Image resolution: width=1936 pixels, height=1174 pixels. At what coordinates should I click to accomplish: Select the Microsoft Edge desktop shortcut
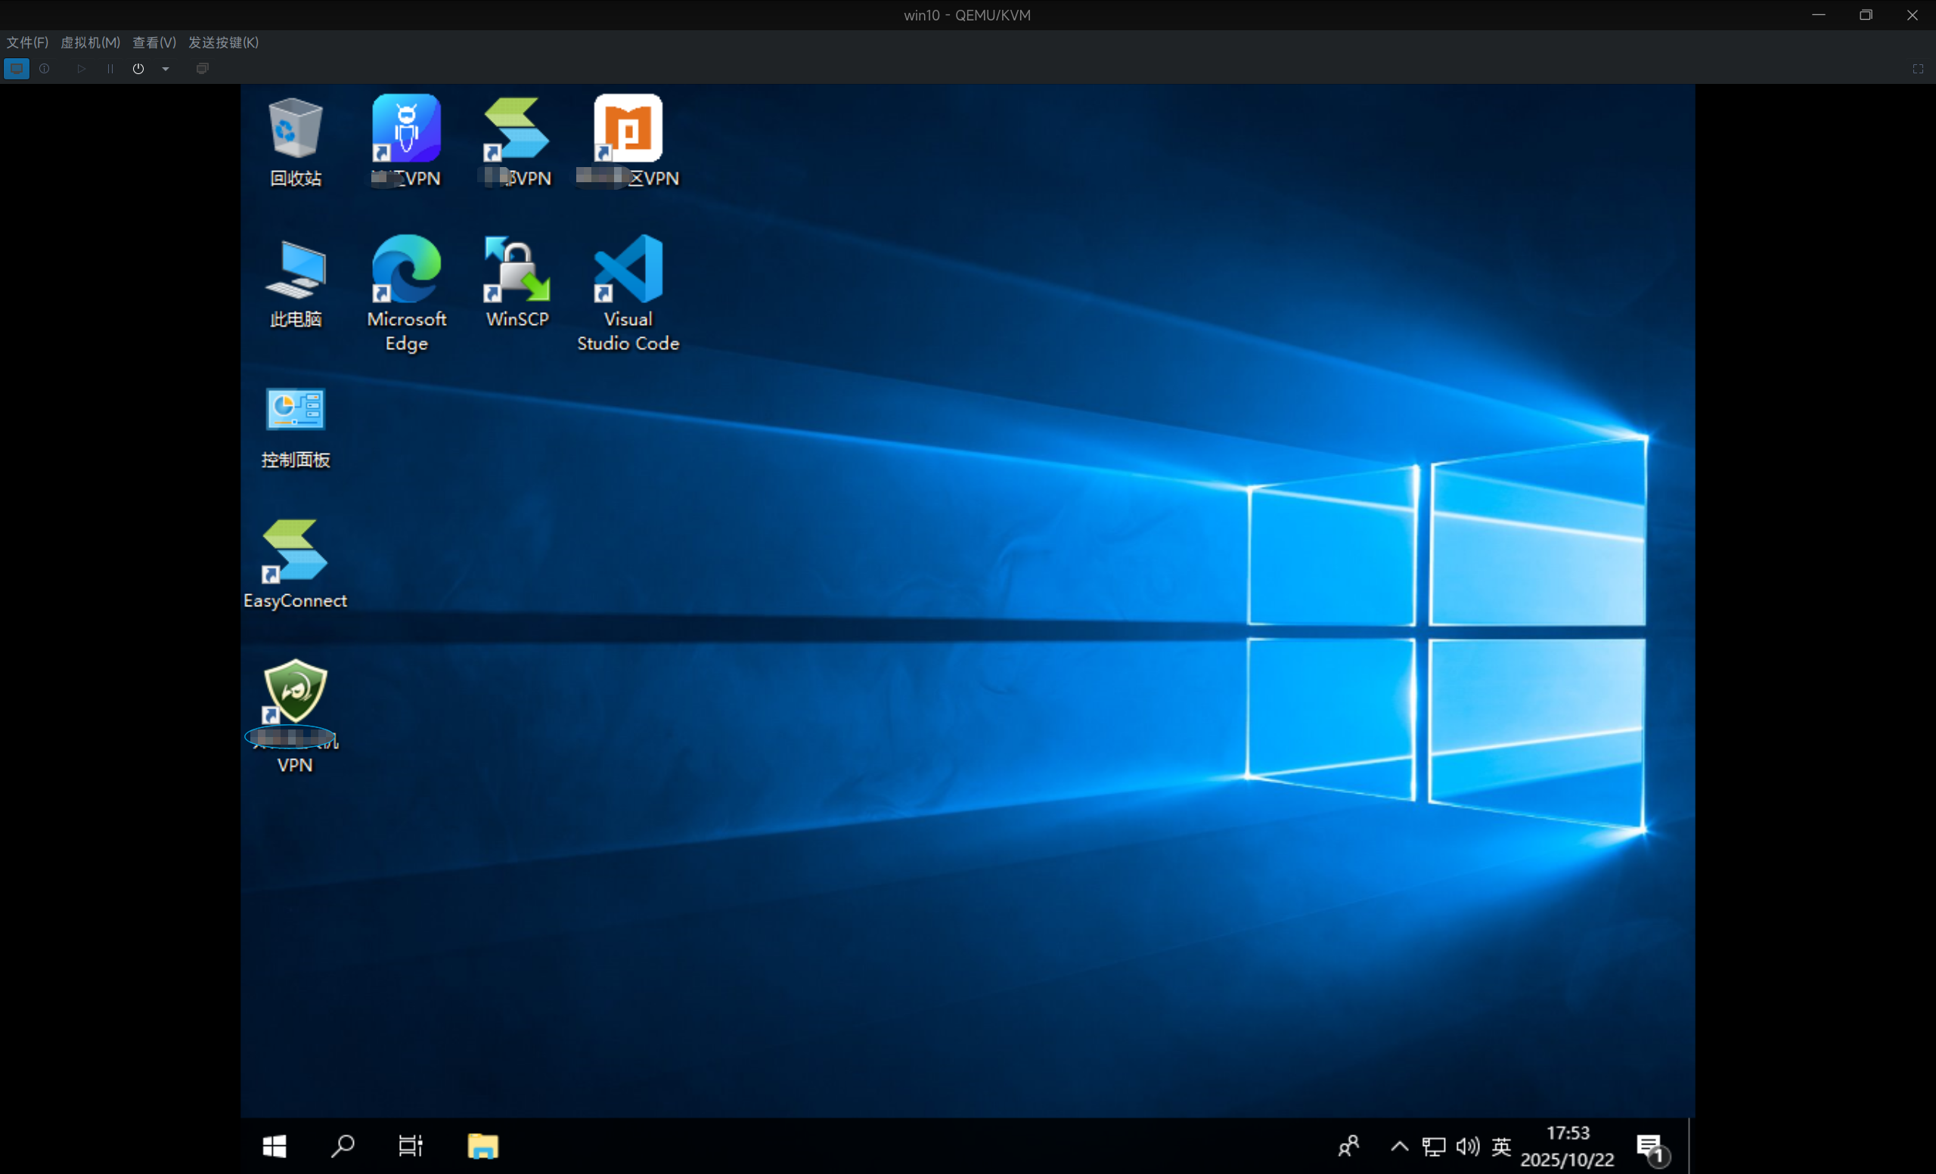pos(406,294)
